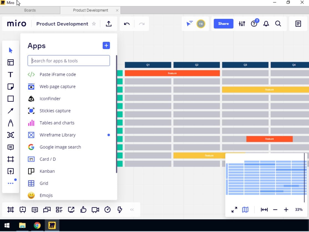Click the search magnifier icon

click(x=278, y=24)
